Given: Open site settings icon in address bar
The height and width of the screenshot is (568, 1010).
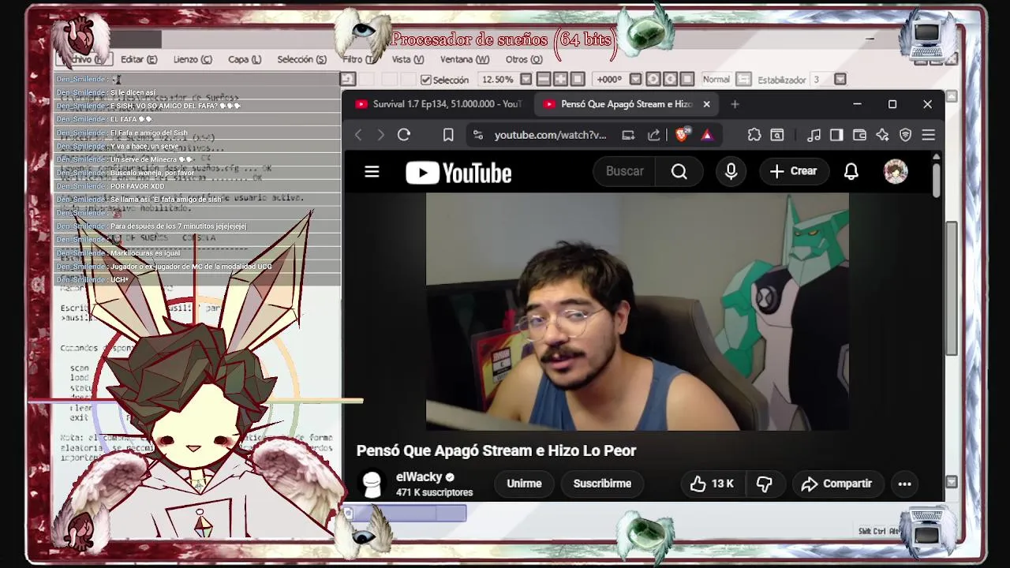Looking at the screenshot, I should 477,135.
